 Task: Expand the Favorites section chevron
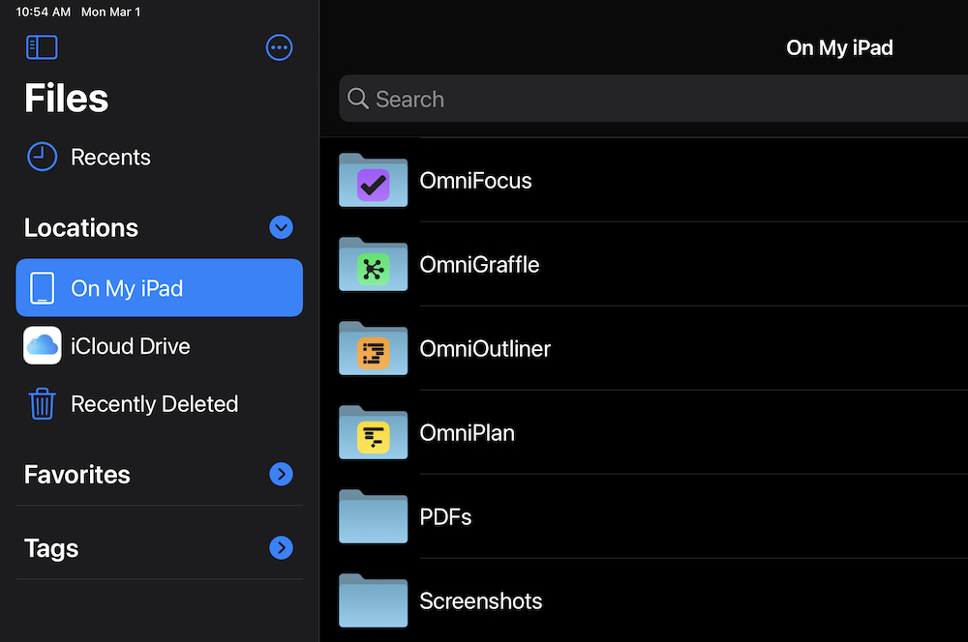point(281,474)
